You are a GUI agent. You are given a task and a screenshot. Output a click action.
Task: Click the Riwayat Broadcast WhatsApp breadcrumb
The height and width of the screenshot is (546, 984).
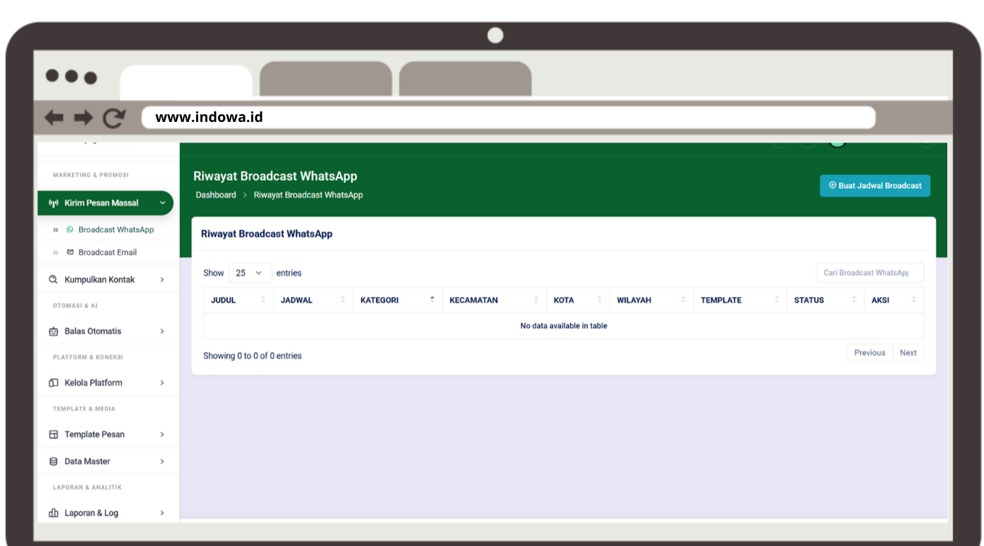click(x=308, y=195)
